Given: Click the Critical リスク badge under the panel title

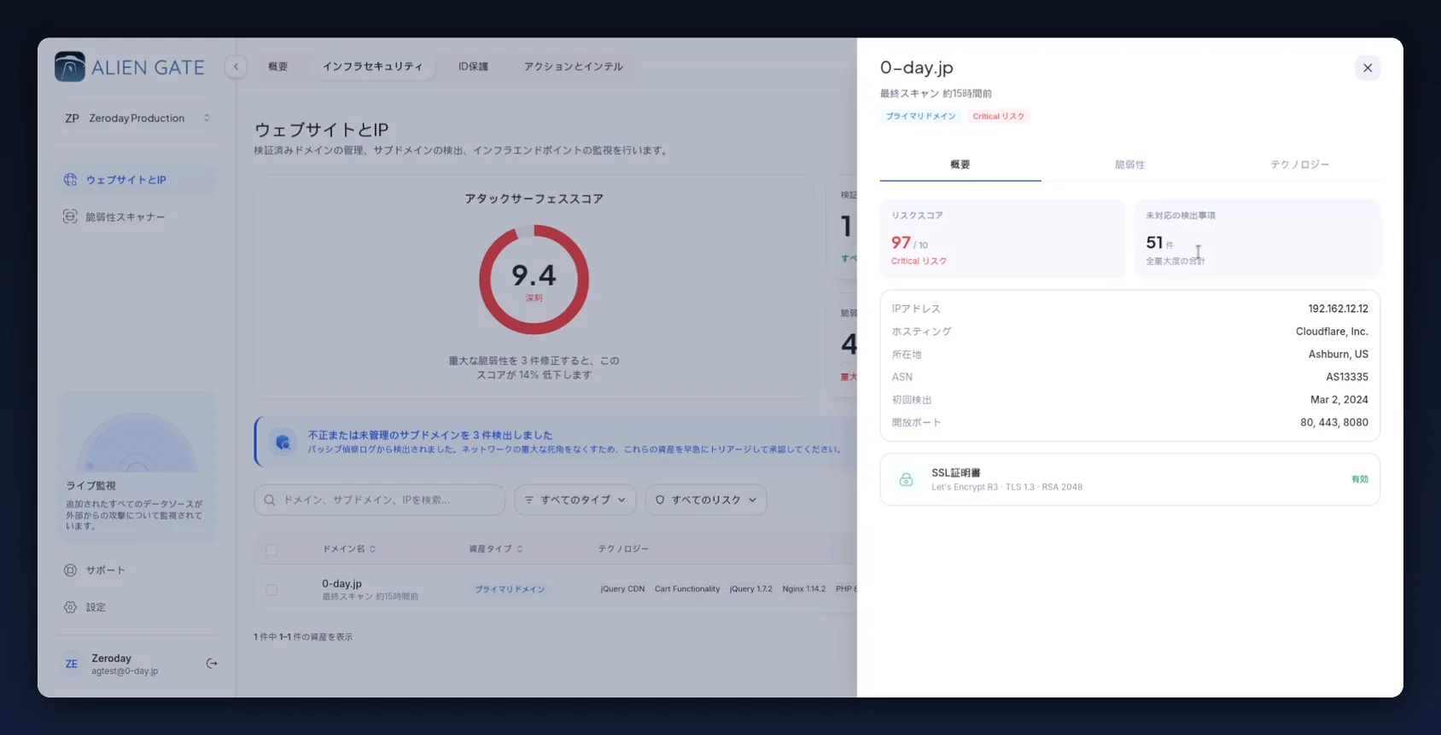Looking at the screenshot, I should pos(999,116).
